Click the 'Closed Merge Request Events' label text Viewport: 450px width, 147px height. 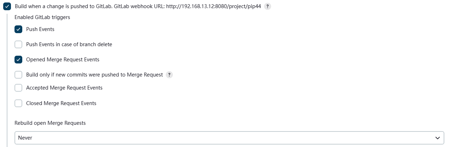pos(61,103)
